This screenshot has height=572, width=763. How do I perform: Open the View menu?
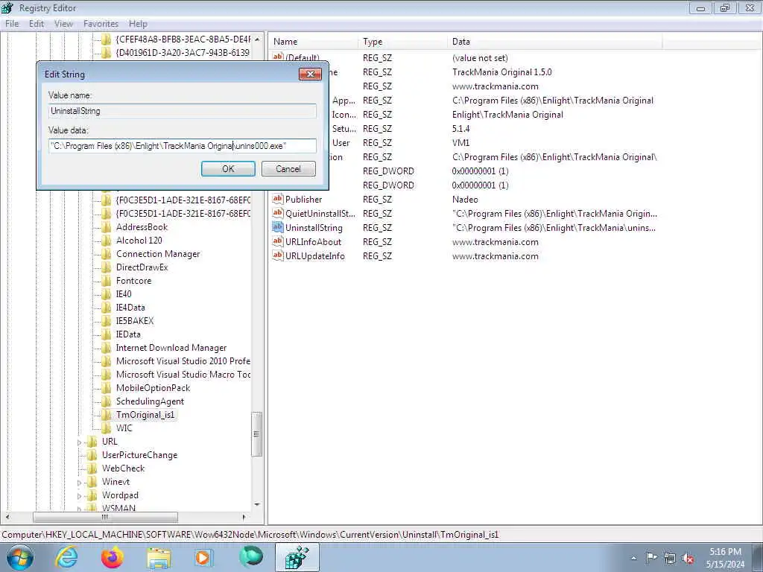pyautogui.click(x=63, y=24)
